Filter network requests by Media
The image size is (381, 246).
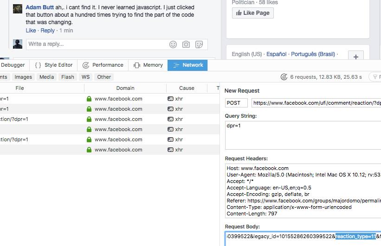pyautogui.click(x=47, y=77)
